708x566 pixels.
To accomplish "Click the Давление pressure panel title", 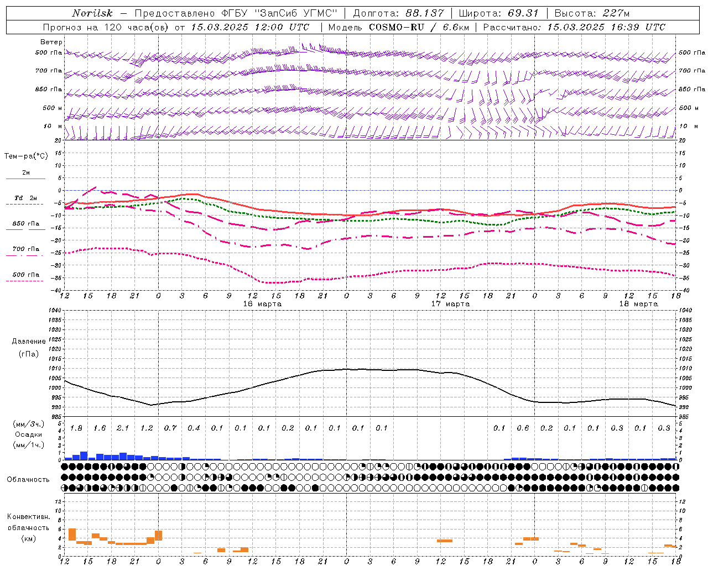I will 29,342.
